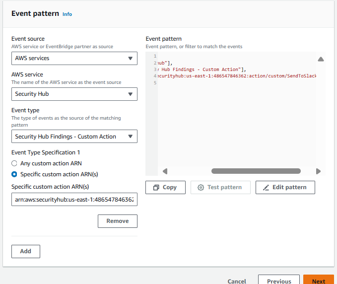The image size is (337, 284).
Task: Remove the custom action ARN entry
Action: tap(118, 221)
